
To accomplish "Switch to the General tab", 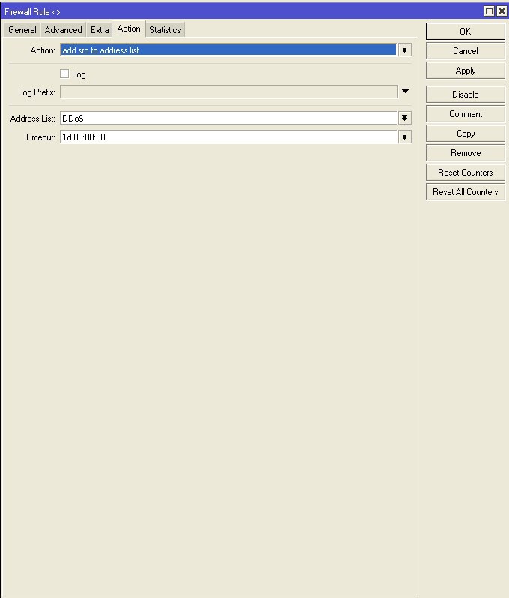I will tap(22, 30).
